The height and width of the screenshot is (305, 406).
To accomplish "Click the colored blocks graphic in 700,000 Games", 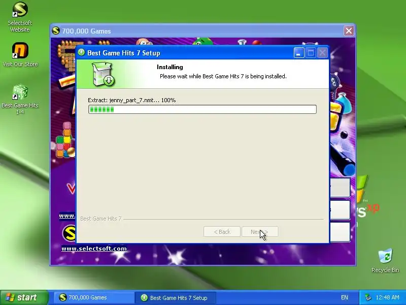I will click(x=64, y=140).
